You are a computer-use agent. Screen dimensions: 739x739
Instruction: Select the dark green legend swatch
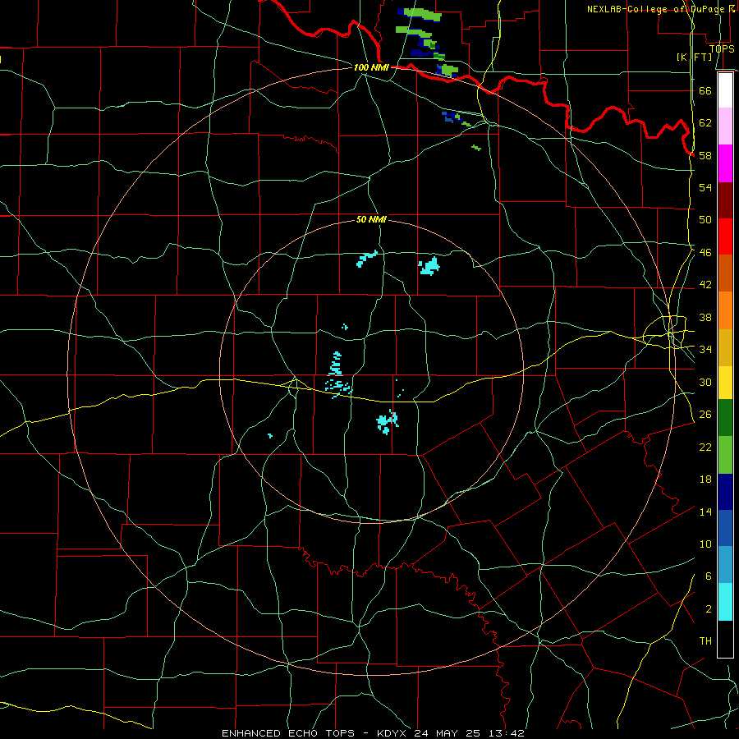click(725, 418)
